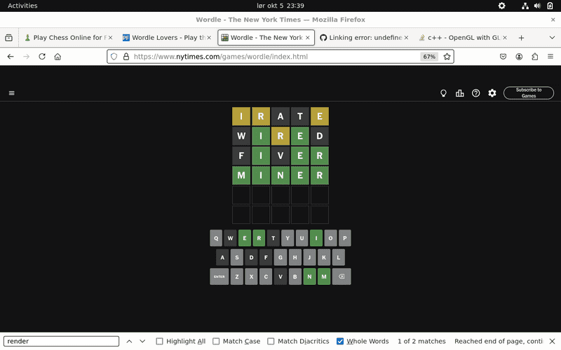The width and height of the screenshot is (561, 350).
Task: Tap the Z key on Wordle keyboard
Action: tap(237, 276)
